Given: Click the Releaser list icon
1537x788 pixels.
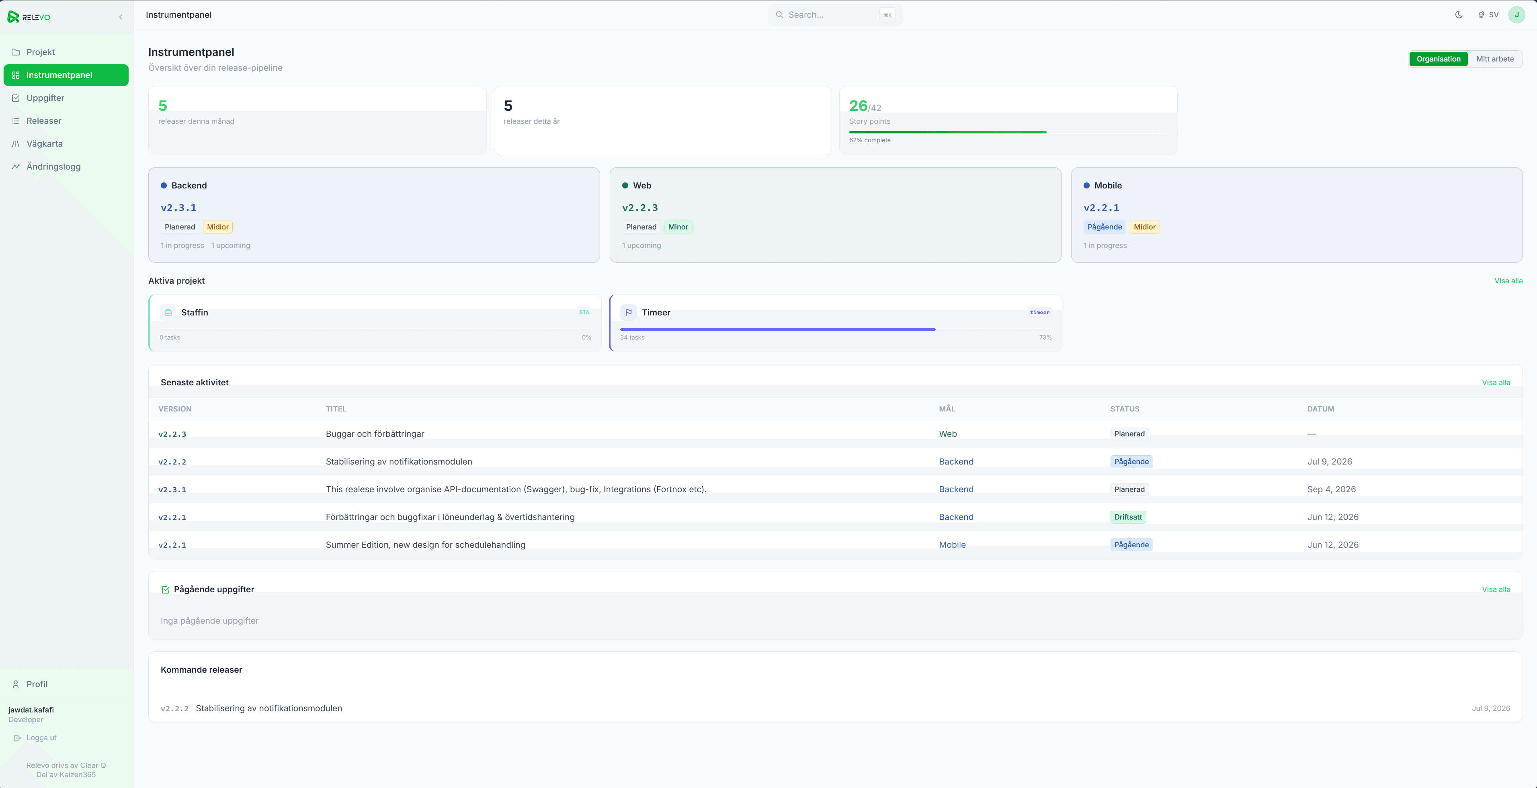Looking at the screenshot, I should pos(16,121).
